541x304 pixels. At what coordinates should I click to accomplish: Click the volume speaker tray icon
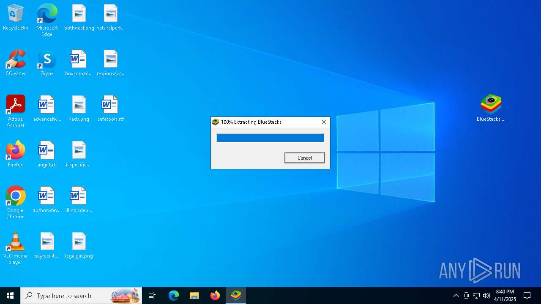pyautogui.click(x=486, y=296)
